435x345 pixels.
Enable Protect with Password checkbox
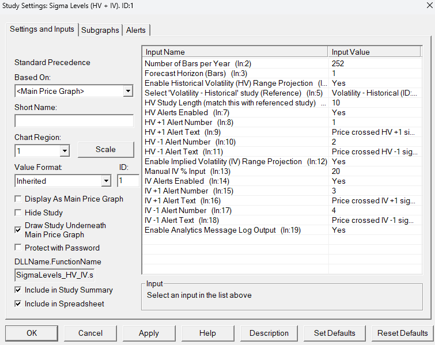coord(18,248)
